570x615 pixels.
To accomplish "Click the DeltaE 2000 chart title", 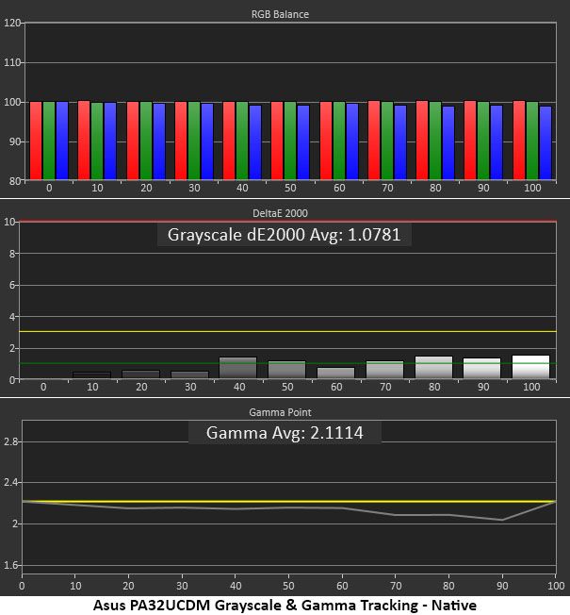I will click(280, 213).
